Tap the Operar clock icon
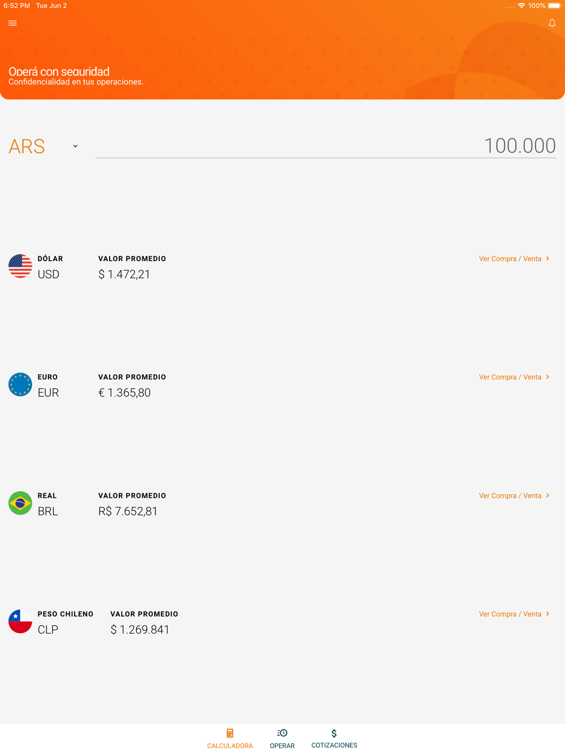Viewport: 565px width, 754px height. click(x=282, y=733)
